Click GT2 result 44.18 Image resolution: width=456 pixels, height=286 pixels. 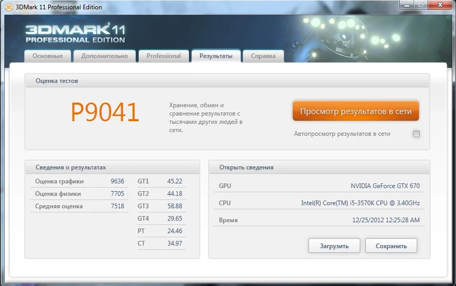click(x=175, y=194)
